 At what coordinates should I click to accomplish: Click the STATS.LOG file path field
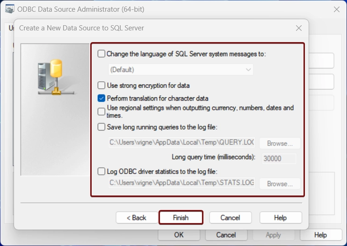click(182, 183)
